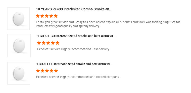Open the 10 YEARS RF433 Interlinked Combo Smoke product title
Screen dimensions: 191x93
click(74, 9)
